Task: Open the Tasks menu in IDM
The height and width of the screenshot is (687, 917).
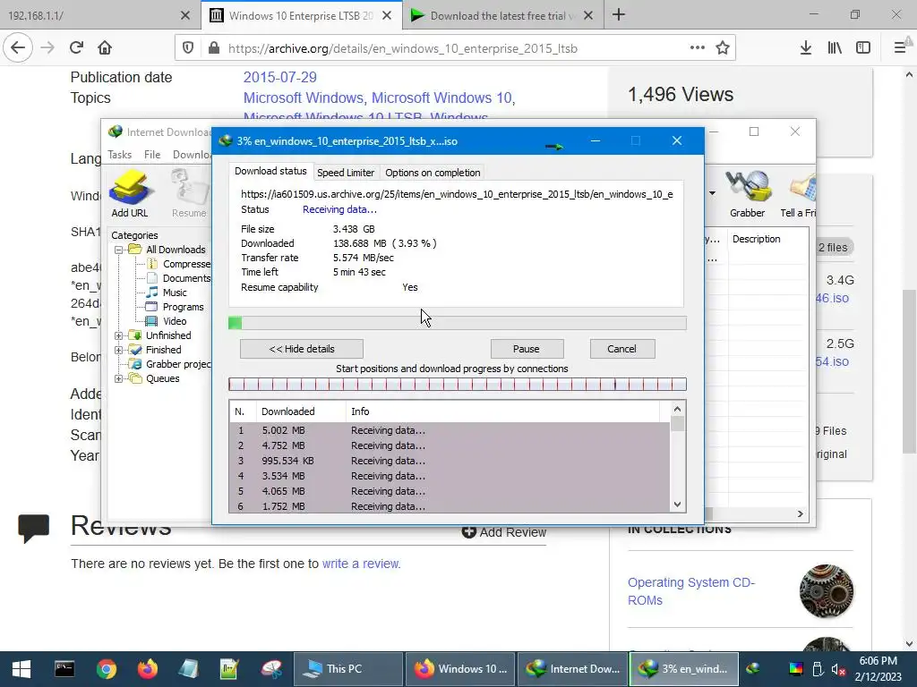Action: click(x=120, y=155)
